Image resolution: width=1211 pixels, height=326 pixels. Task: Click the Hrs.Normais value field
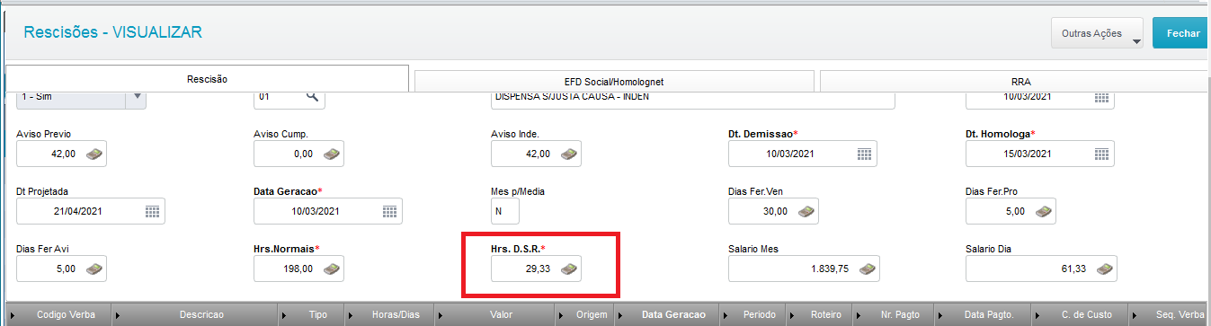click(298, 268)
